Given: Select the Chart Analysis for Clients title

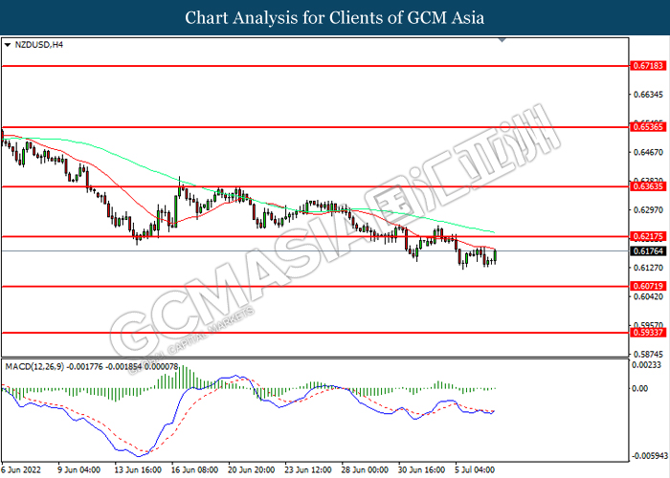Looking at the screenshot, I should click(x=335, y=17).
